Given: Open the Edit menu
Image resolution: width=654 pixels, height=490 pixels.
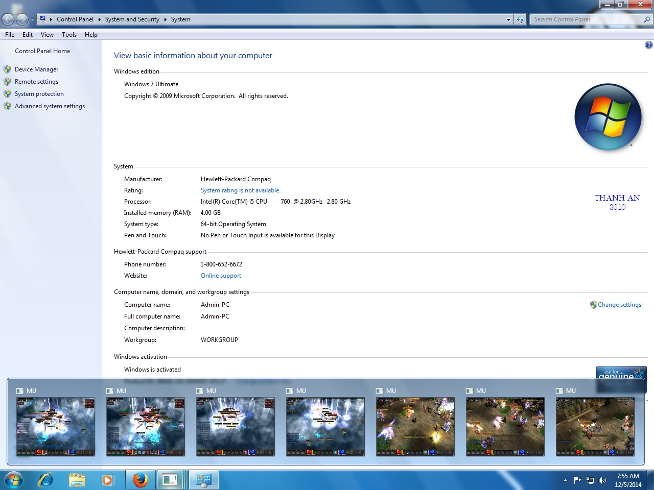Looking at the screenshot, I should pos(28,35).
